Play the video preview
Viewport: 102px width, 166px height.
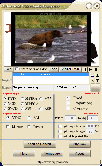point(90,70)
